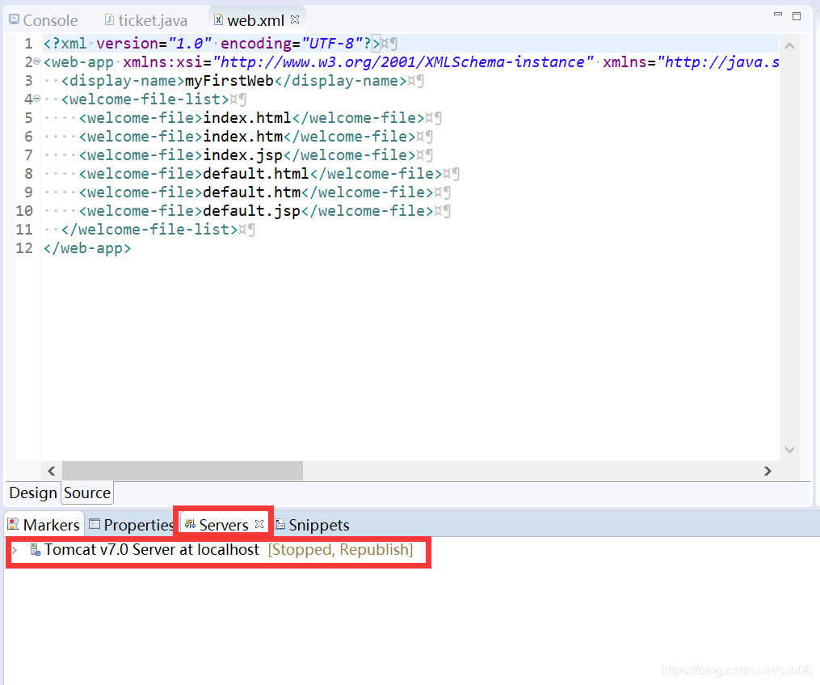Image resolution: width=820 pixels, height=685 pixels.
Task: Click the Servers tab icon
Action: coord(190,524)
